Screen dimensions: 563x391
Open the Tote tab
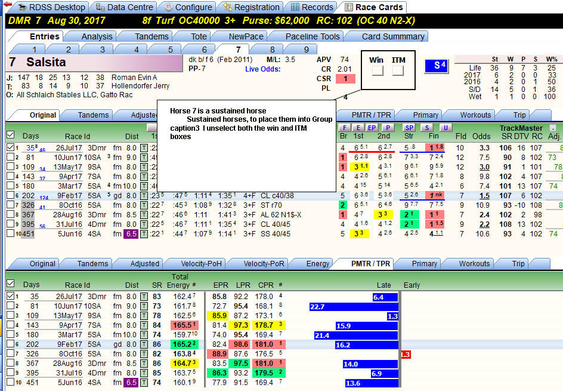point(199,36)
